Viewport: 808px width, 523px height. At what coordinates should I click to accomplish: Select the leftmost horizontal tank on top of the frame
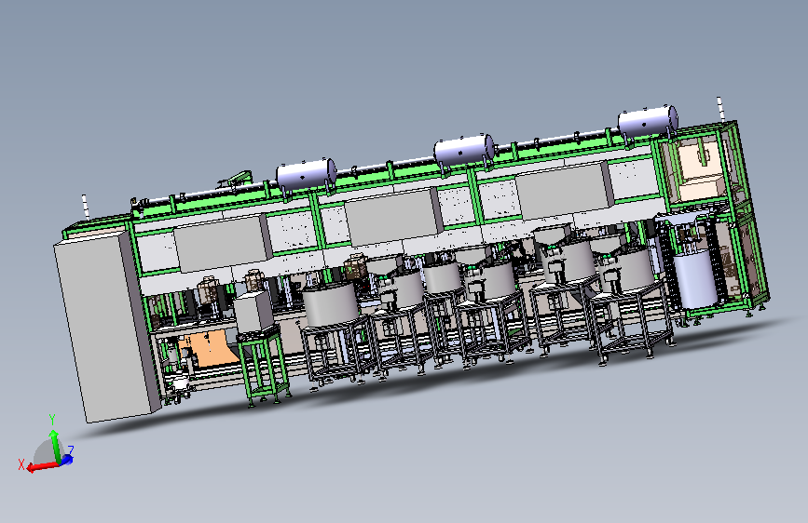point(306,175)
